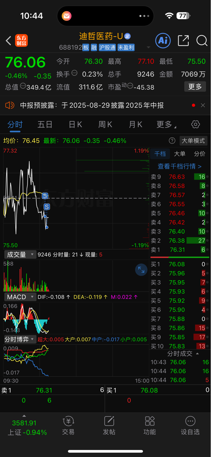Open the 查看千档行情 link

click(179, 166)
